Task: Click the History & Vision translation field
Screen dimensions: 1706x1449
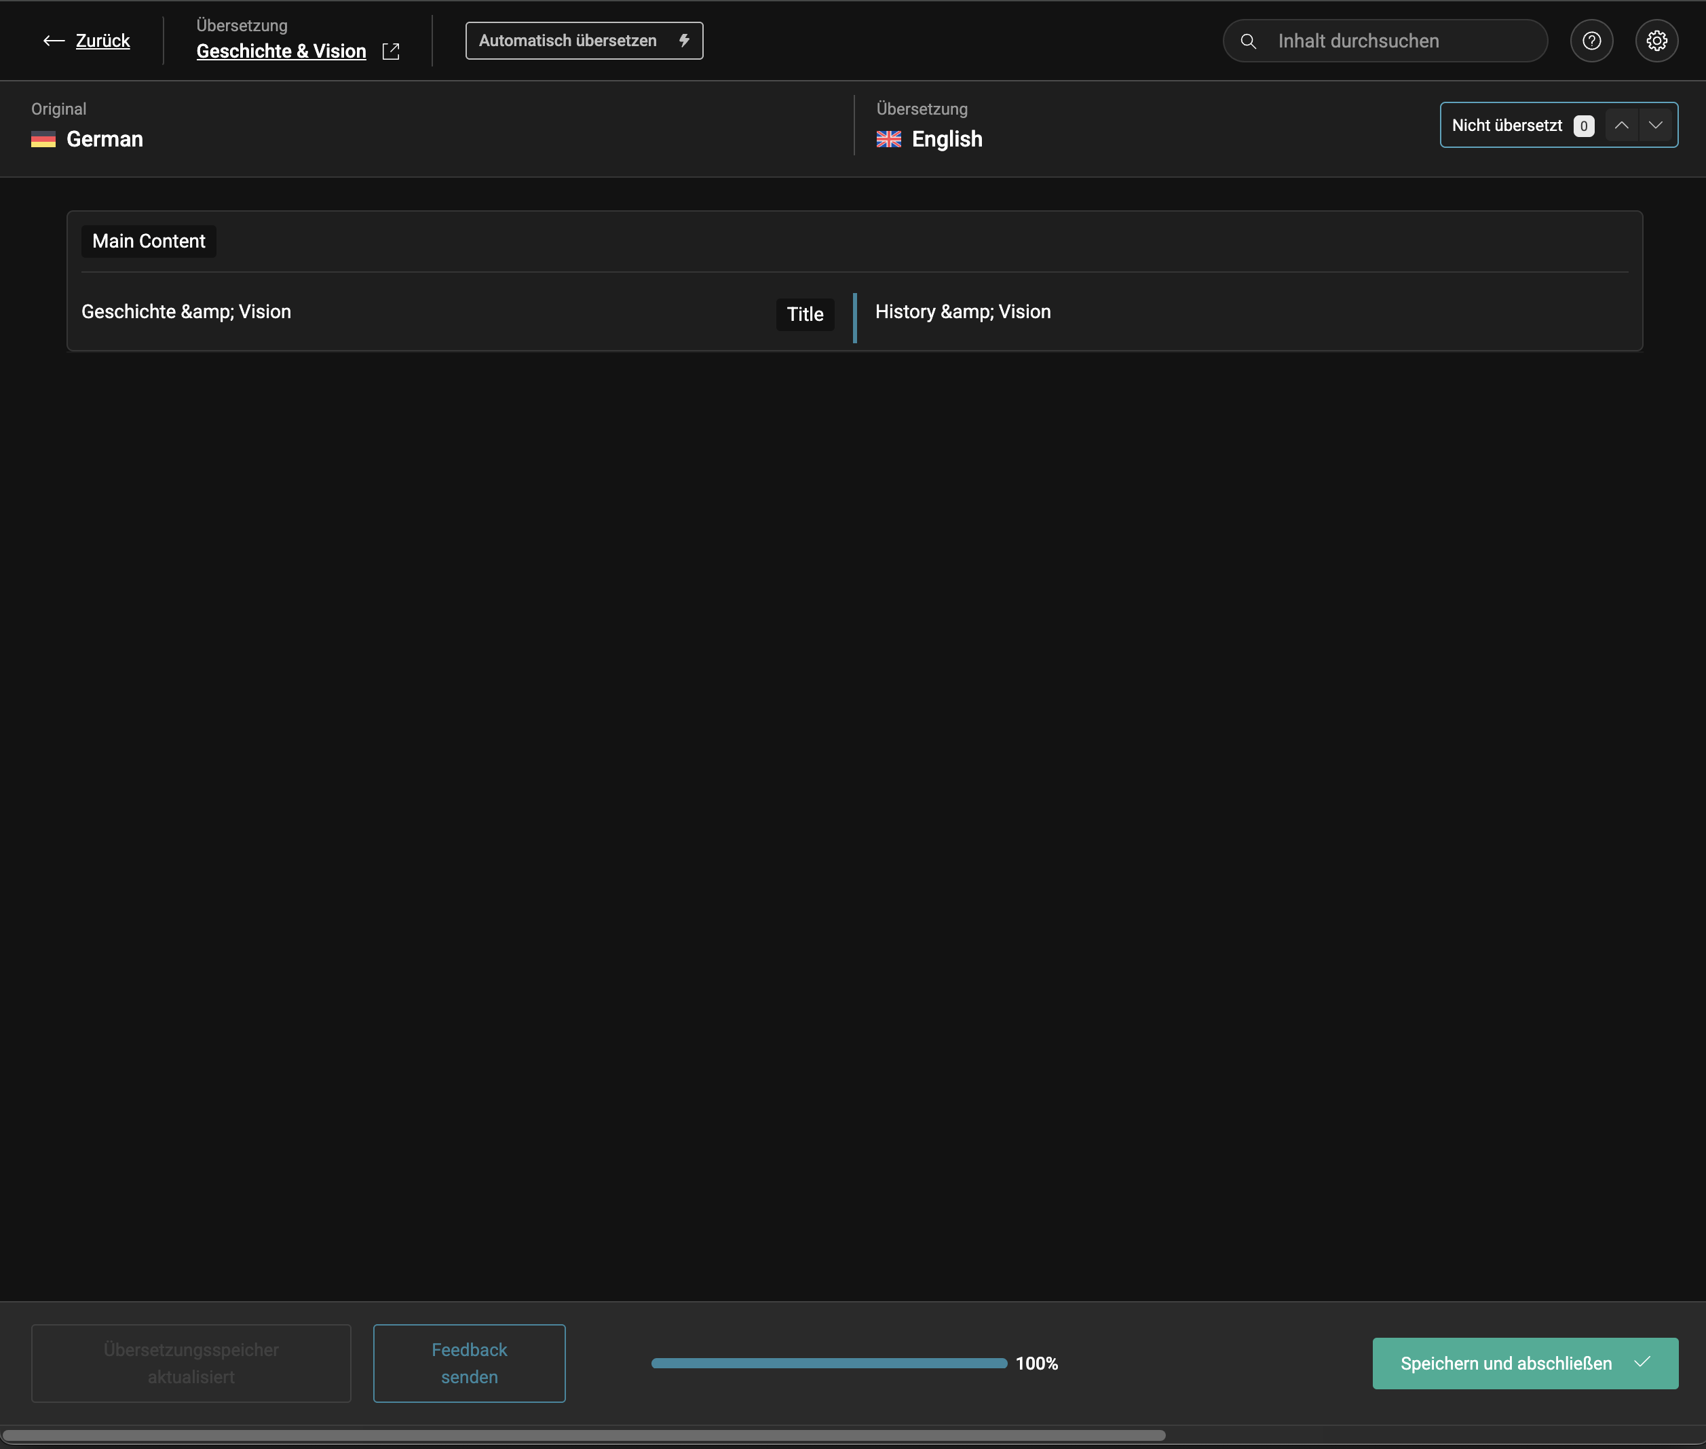Action: (x=962, y=312)
